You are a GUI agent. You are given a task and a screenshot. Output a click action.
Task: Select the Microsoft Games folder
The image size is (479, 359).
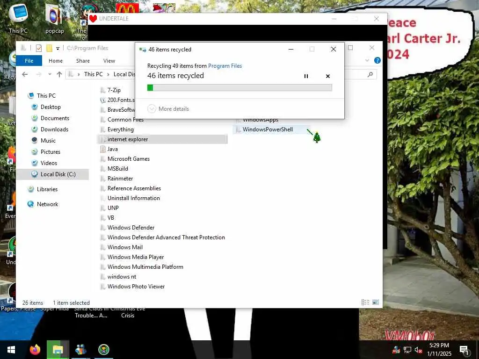pos(128,159)
